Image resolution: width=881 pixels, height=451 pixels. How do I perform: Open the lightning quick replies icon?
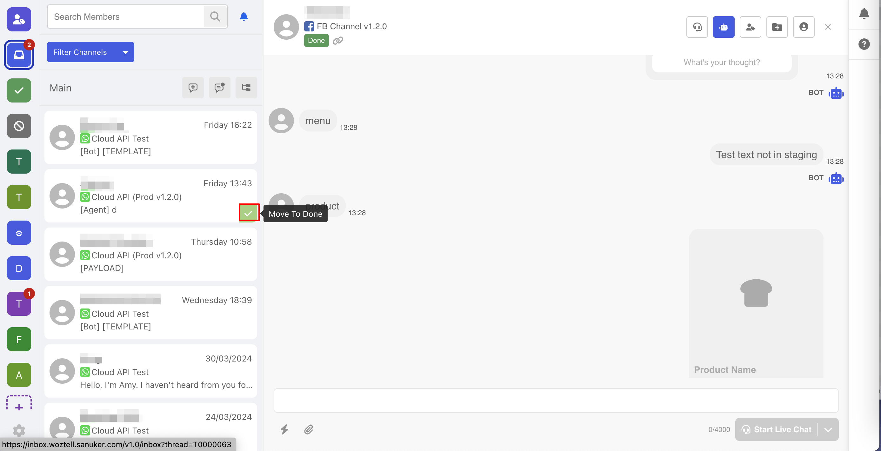tap(284, 429)
